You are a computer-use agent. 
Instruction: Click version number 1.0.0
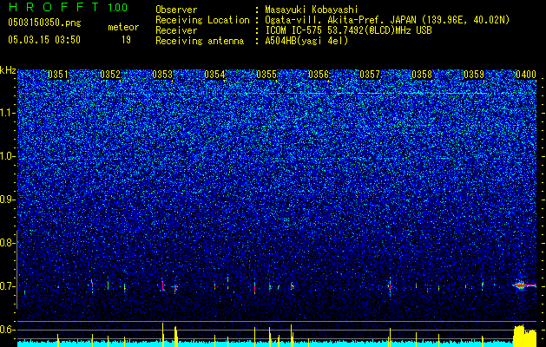click(x=117, y=7)
